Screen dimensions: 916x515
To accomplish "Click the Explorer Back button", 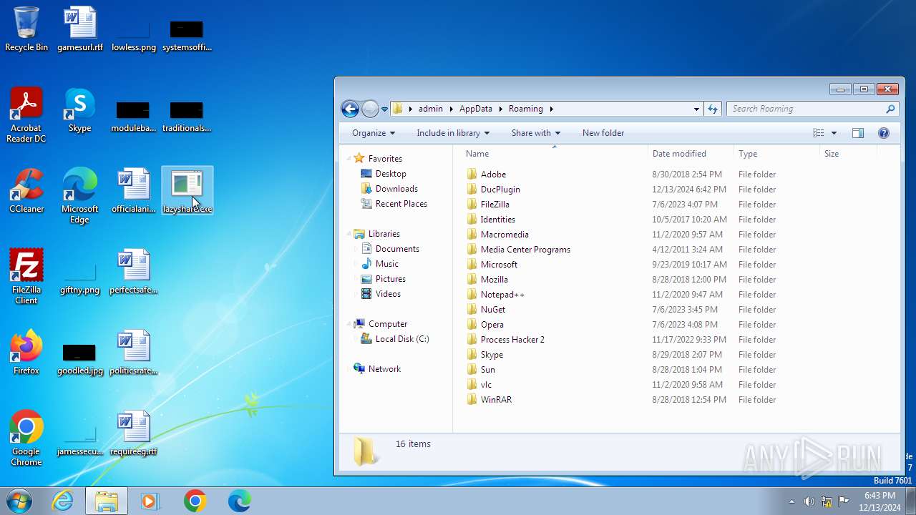I will point(350,109).
